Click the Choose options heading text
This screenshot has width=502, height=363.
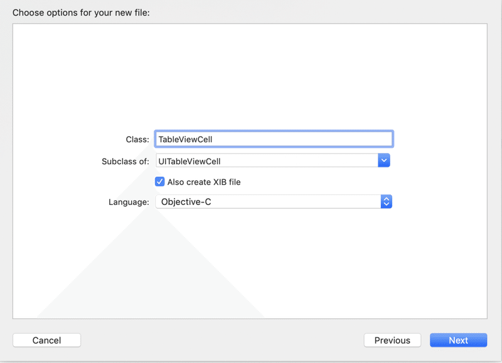(x=82, y=13)
